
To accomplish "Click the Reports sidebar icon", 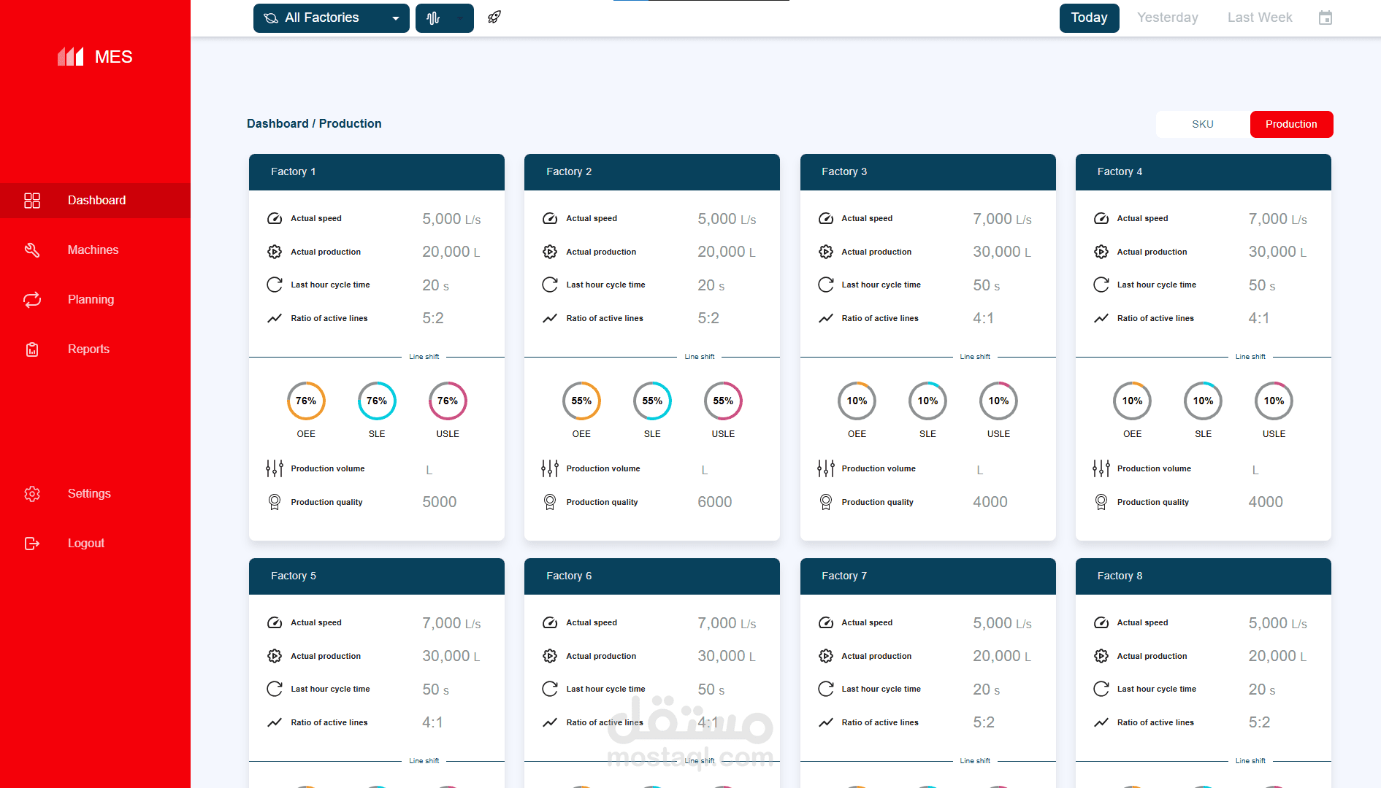I will tap(32, 349).
